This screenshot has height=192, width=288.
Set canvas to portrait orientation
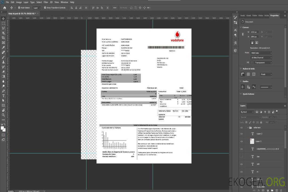252,43
